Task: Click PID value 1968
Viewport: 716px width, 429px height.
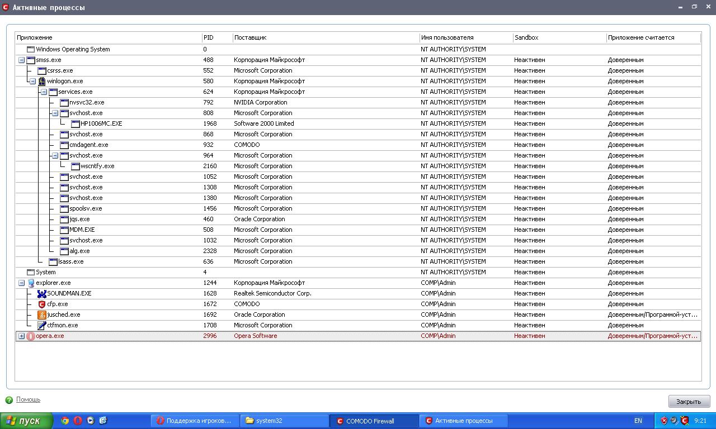Action: pos(210,123)
